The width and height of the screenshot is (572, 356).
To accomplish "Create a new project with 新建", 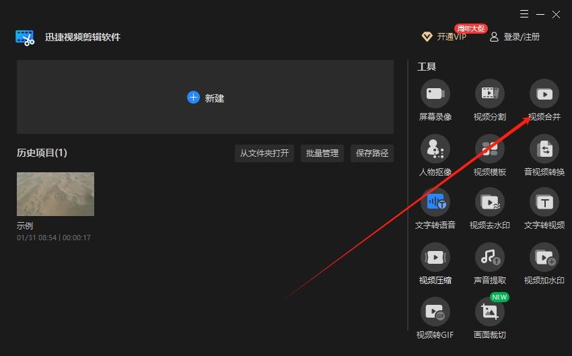I will [205, 98].
